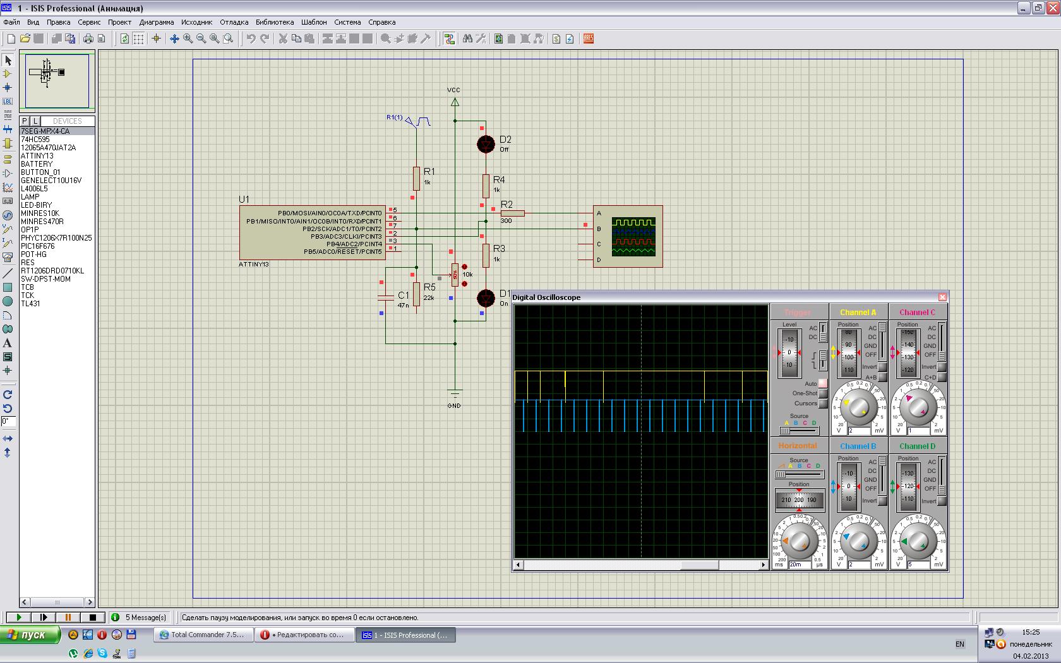The height and width of the screenshot is (663, 1061).
Task: Click the Zoom Out magnifier icon
Action: (201, 39)
